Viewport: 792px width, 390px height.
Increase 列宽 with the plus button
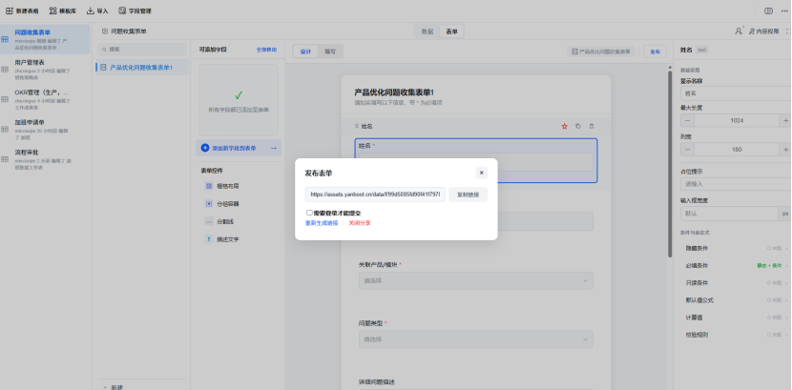coord(785,150)
